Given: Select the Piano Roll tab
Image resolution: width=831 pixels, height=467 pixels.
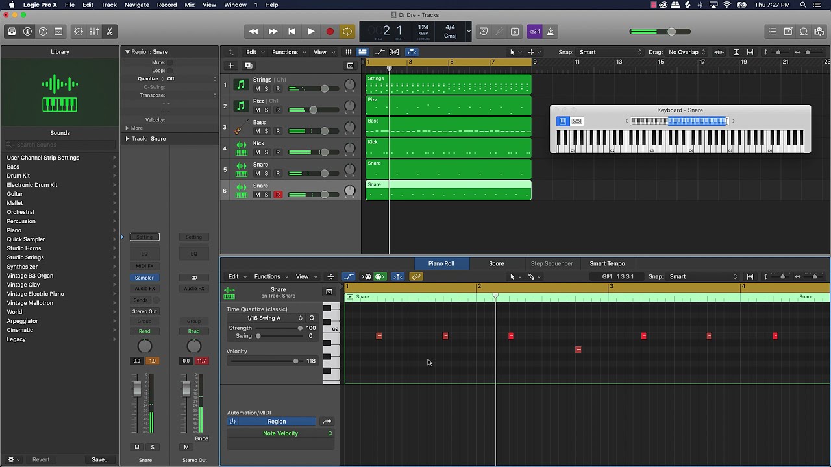Looking at the screenshot, I should (x=441, y=263).
